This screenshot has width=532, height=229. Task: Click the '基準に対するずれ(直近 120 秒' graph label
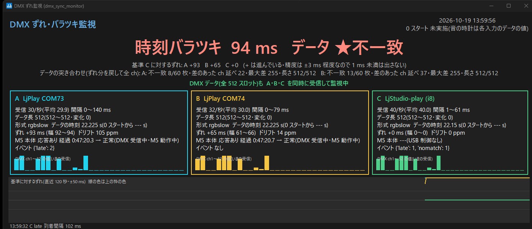(x=69, y=182)
